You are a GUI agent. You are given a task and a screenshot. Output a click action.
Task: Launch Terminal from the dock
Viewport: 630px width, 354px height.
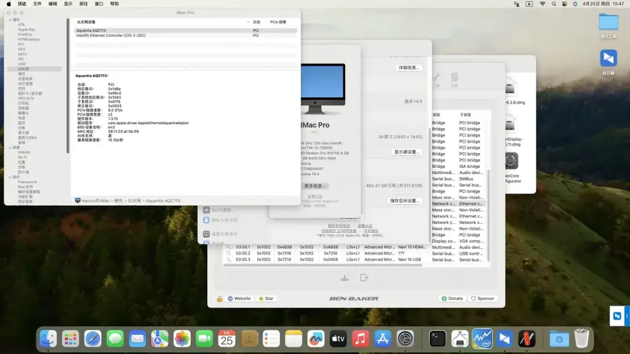(437, 339)
